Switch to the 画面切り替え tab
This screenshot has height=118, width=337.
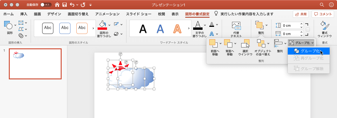coord(78,14)
